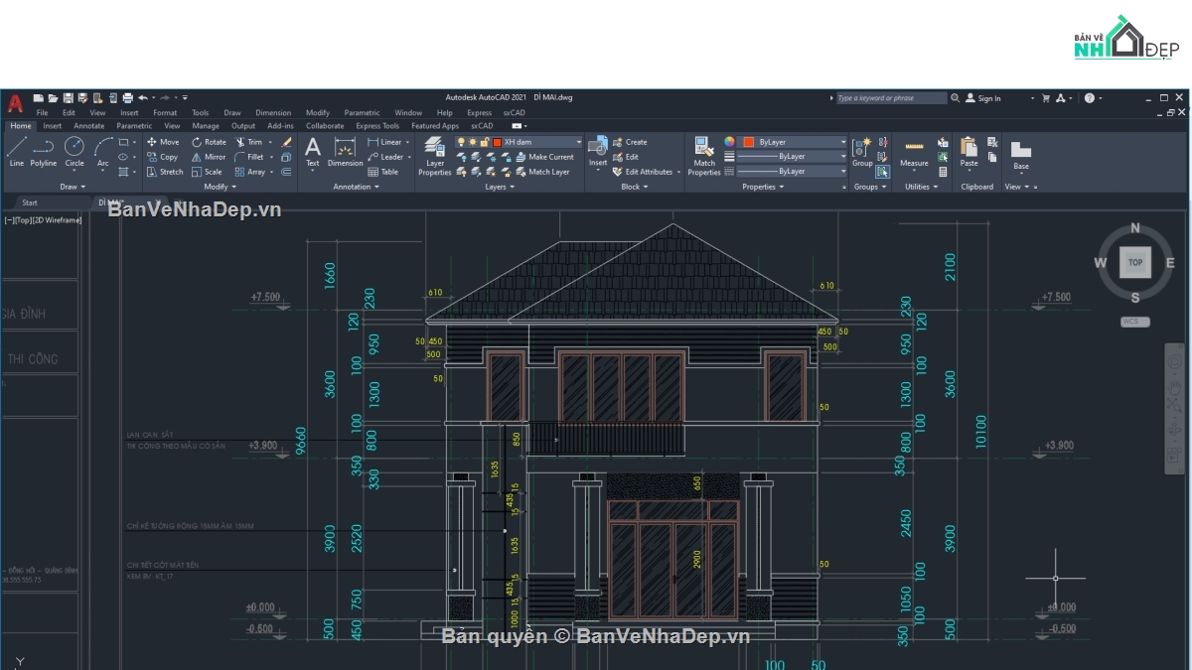The height and width of the screenshot is (670, 1192).
Task: Switch to the Annotate ribbon tab
Action: (88, 126)
